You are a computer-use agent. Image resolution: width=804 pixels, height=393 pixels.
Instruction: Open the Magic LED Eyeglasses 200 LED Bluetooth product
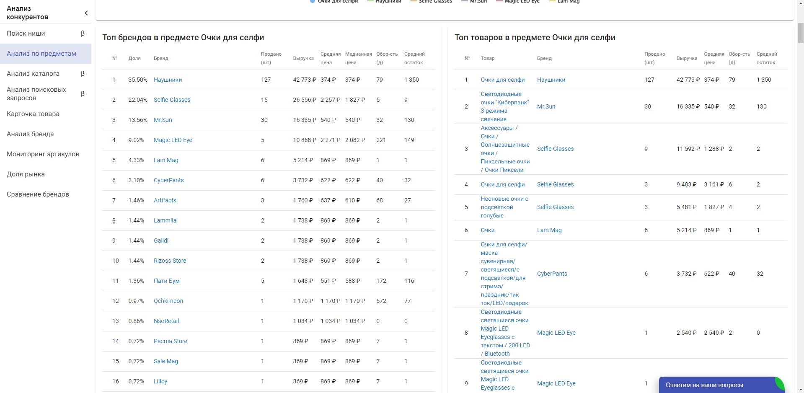(505, 333)
